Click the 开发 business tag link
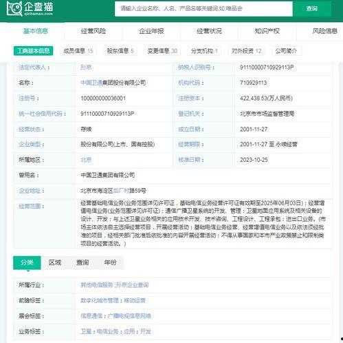This screenshot has width=343, height=343. (x=146, y=331)
